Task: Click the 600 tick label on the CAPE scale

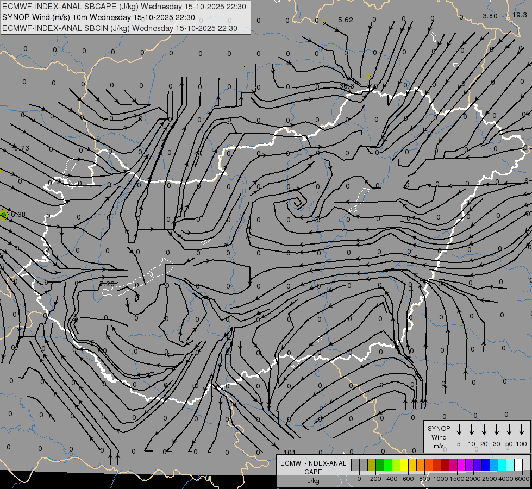Action: click(408, 479)
